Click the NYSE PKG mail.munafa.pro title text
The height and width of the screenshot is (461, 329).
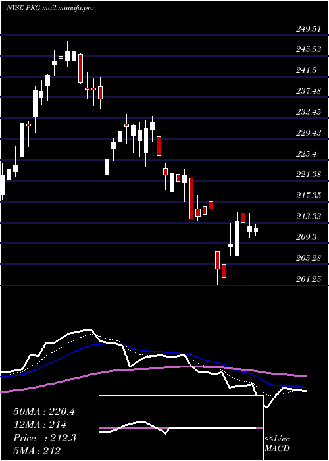[50, 8]
